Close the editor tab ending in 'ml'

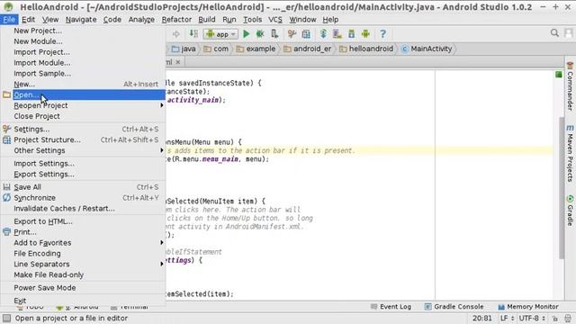tap(178, 62)
